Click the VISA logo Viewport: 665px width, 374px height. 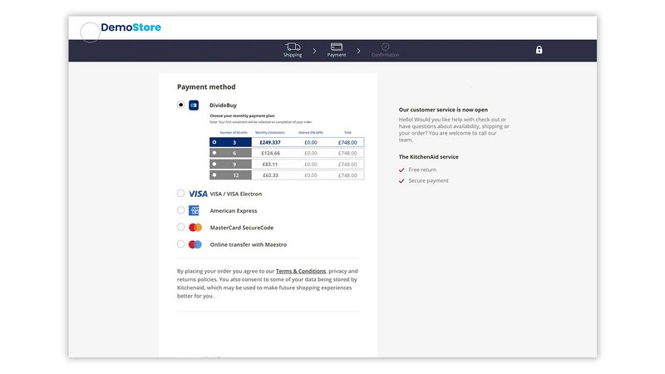(x=198, y=194)
